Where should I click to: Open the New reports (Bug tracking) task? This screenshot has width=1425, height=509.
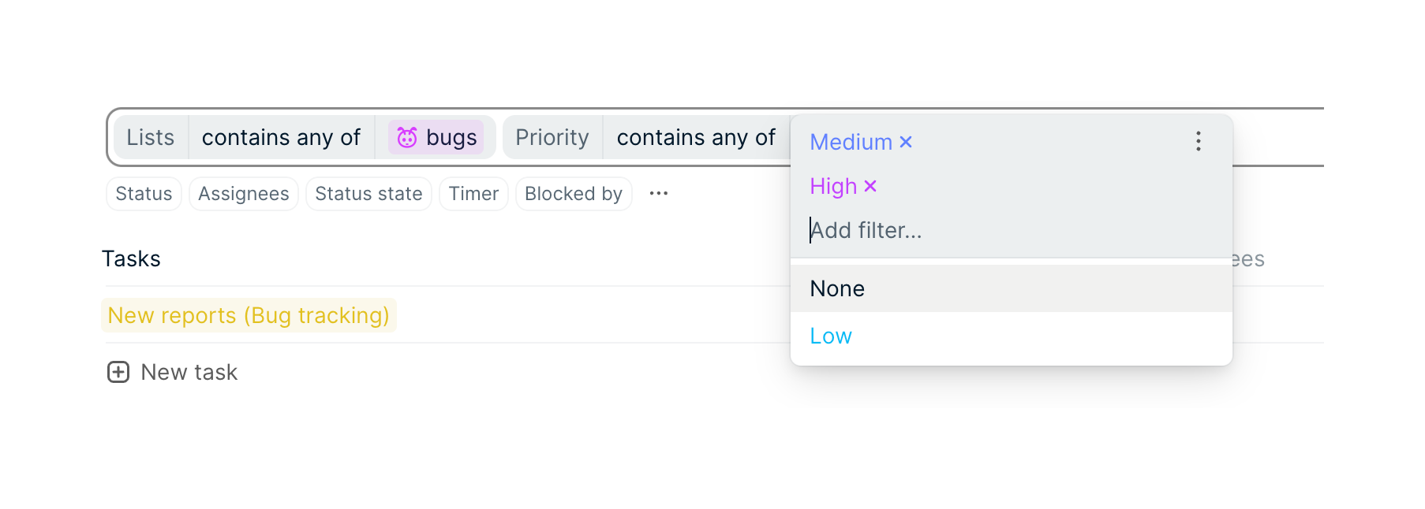(x=249, y=316)
